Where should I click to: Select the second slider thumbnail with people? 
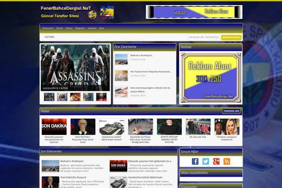pyautogui.click(x=62, y=97)
